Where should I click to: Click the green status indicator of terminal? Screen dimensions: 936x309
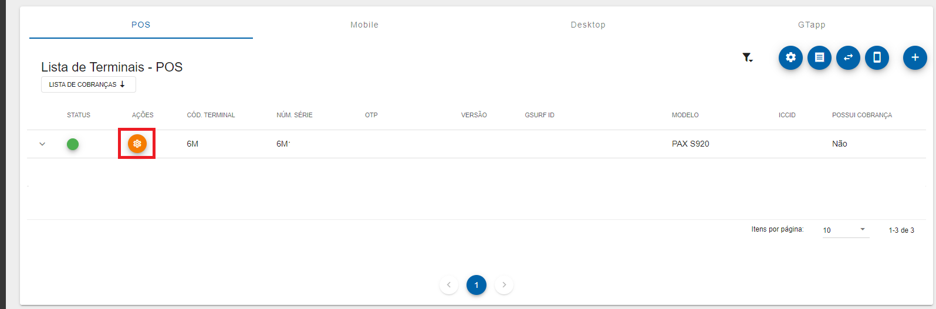pyautogui.click(x=73, y=144)
